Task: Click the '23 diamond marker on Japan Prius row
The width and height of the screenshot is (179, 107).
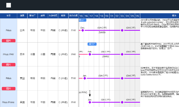Action: tap(122, 30)
